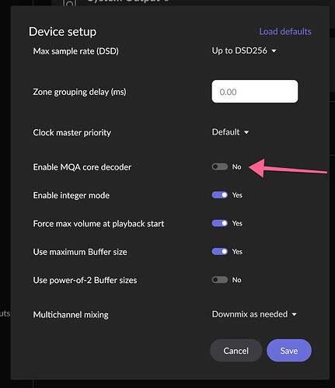Click the caret beside Downmix as needed
Viewport: 335px width, 388px height.
tap(294, 315)
